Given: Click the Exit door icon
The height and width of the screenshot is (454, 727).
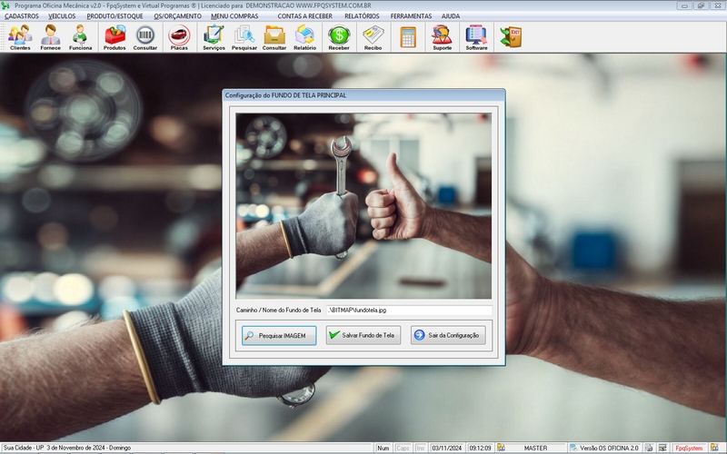Looking at the screenshot, I should (511, 37).
